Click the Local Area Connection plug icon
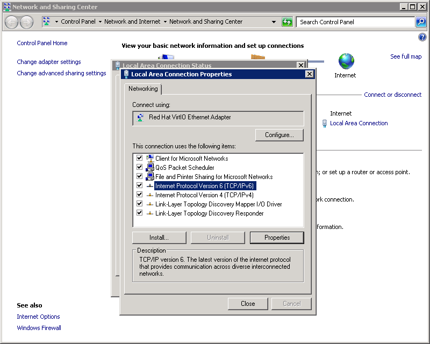The width and height of the screenshot is (430, 344). pos(325,123)
